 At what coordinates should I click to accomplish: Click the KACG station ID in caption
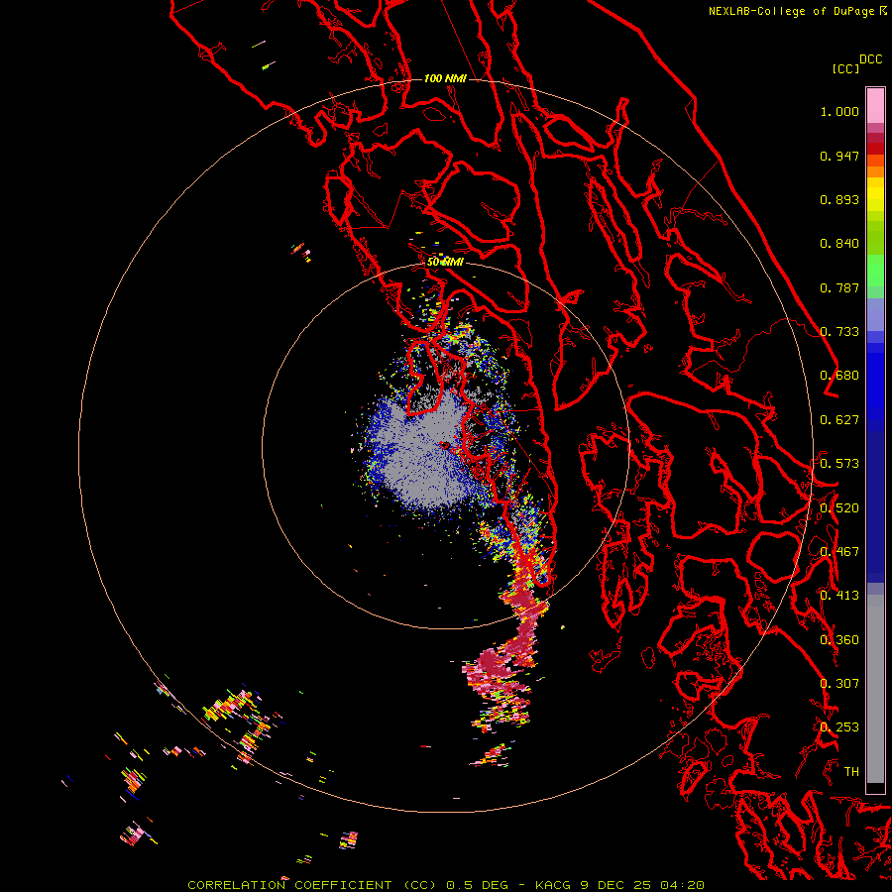click(554, 885)
